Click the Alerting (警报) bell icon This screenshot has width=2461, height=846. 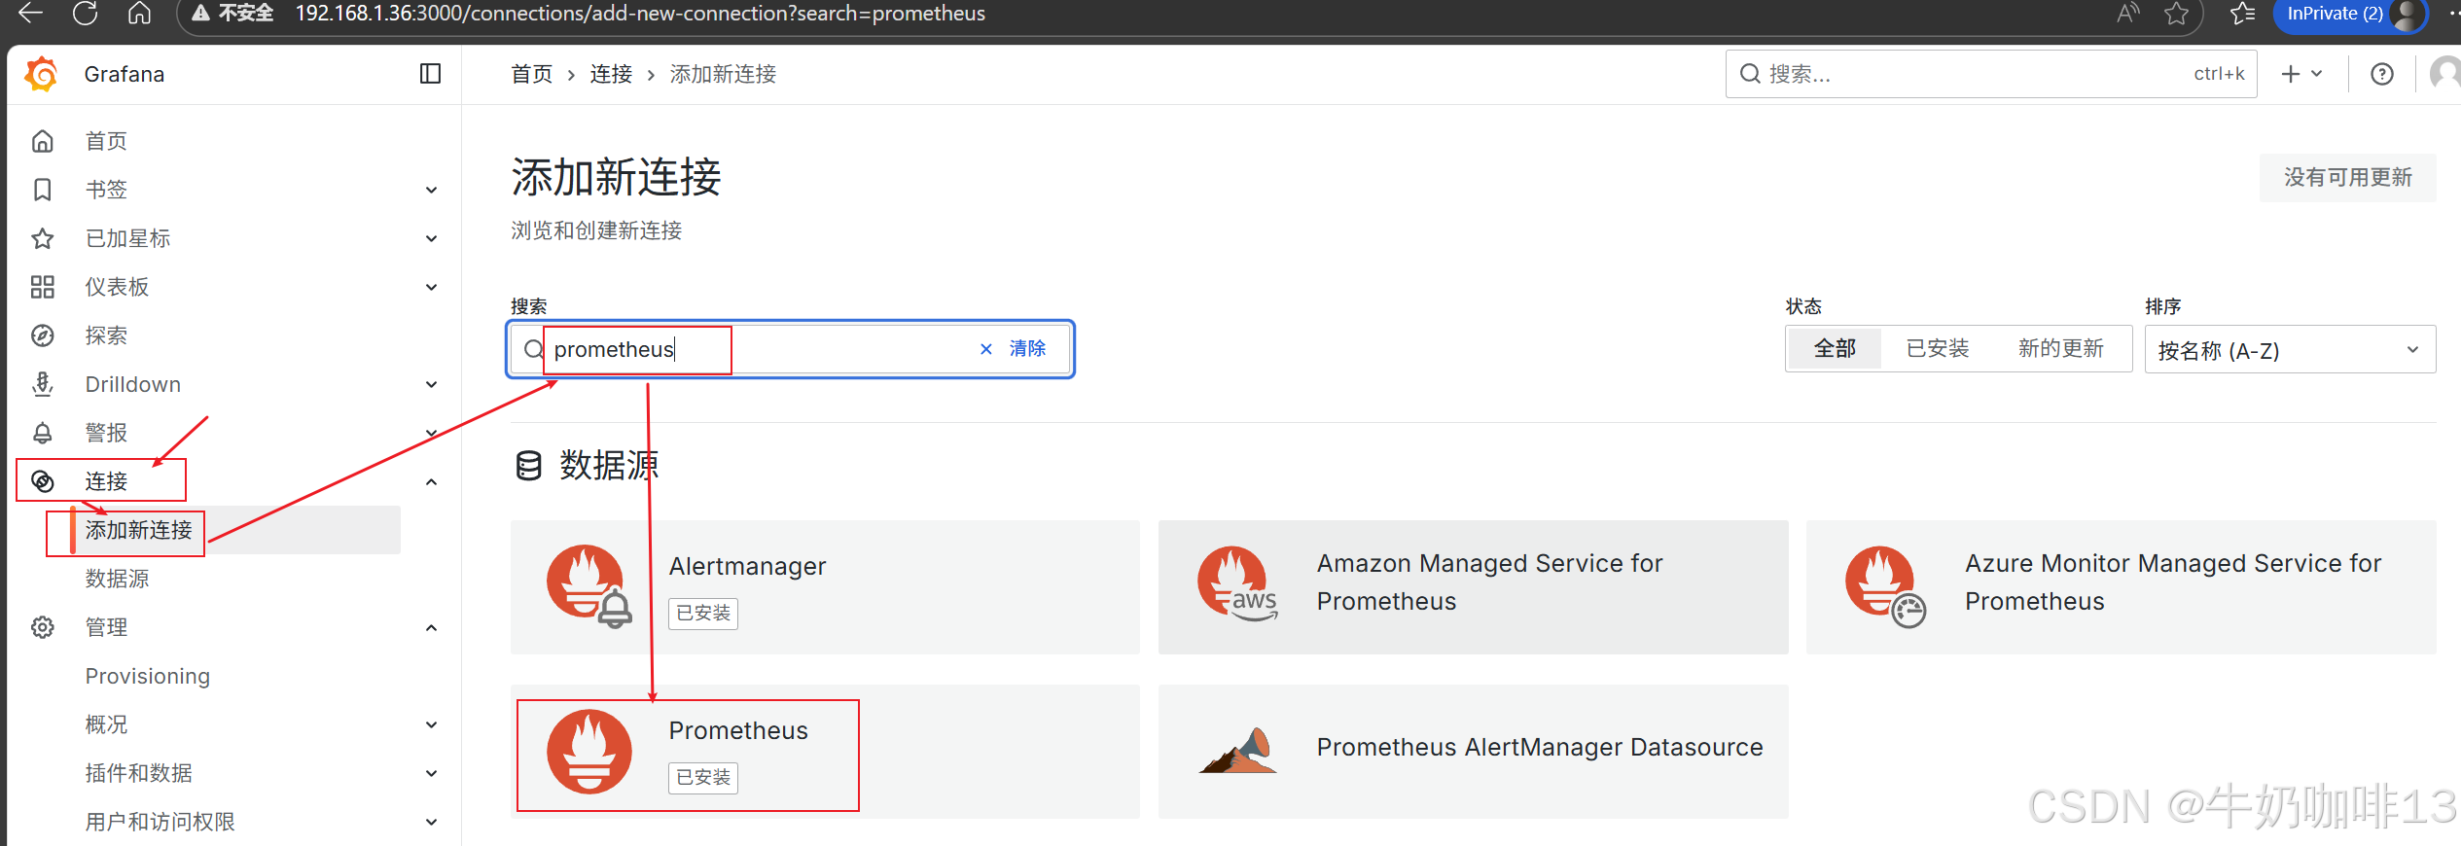coord(43,433)
